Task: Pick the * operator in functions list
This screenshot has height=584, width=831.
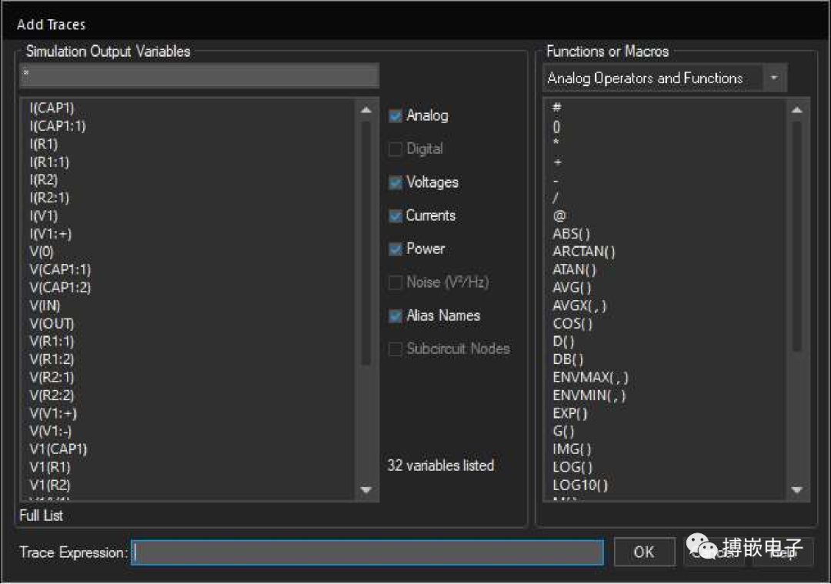Action: click(556, 143)
